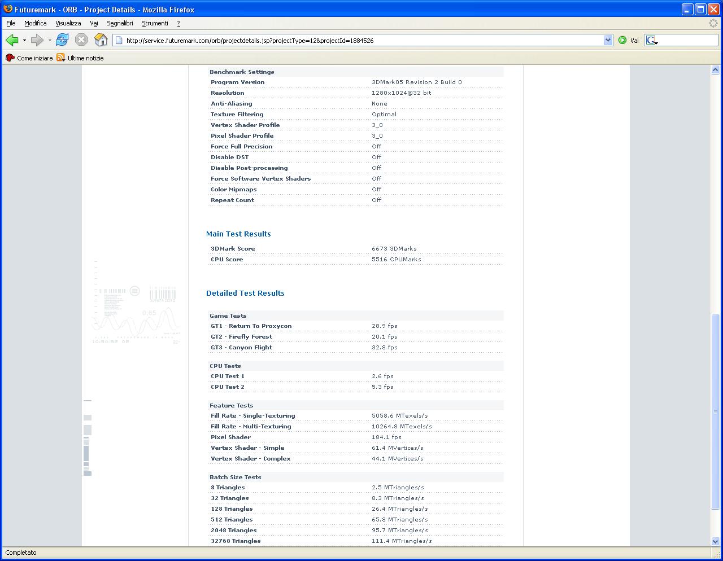Open the Visualizza menu
Image resolution: width=723 pixels, height=561 pixels.
point(68,23)
